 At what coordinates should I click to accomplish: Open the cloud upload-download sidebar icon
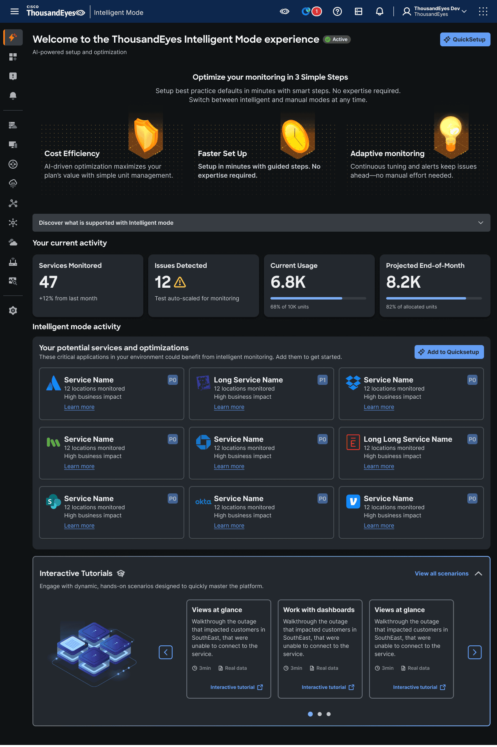[13, 184]
